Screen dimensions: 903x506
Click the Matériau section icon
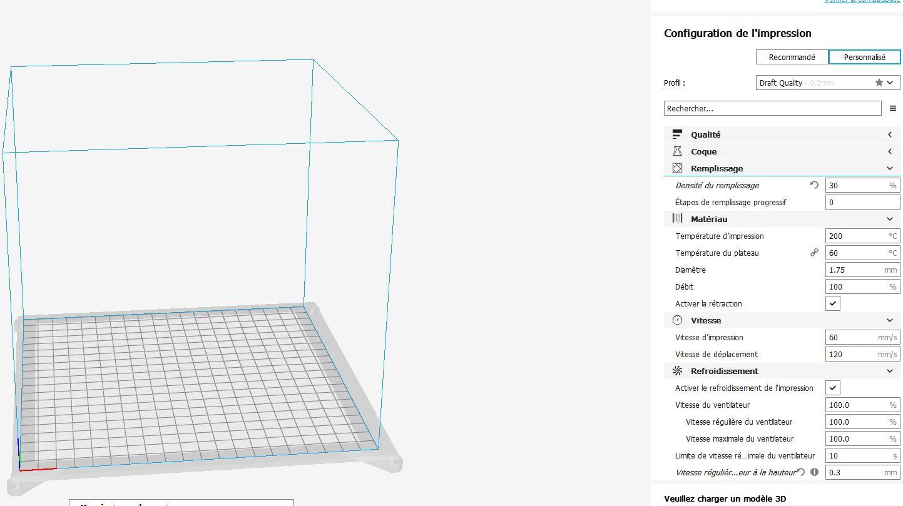coord(677,219)
